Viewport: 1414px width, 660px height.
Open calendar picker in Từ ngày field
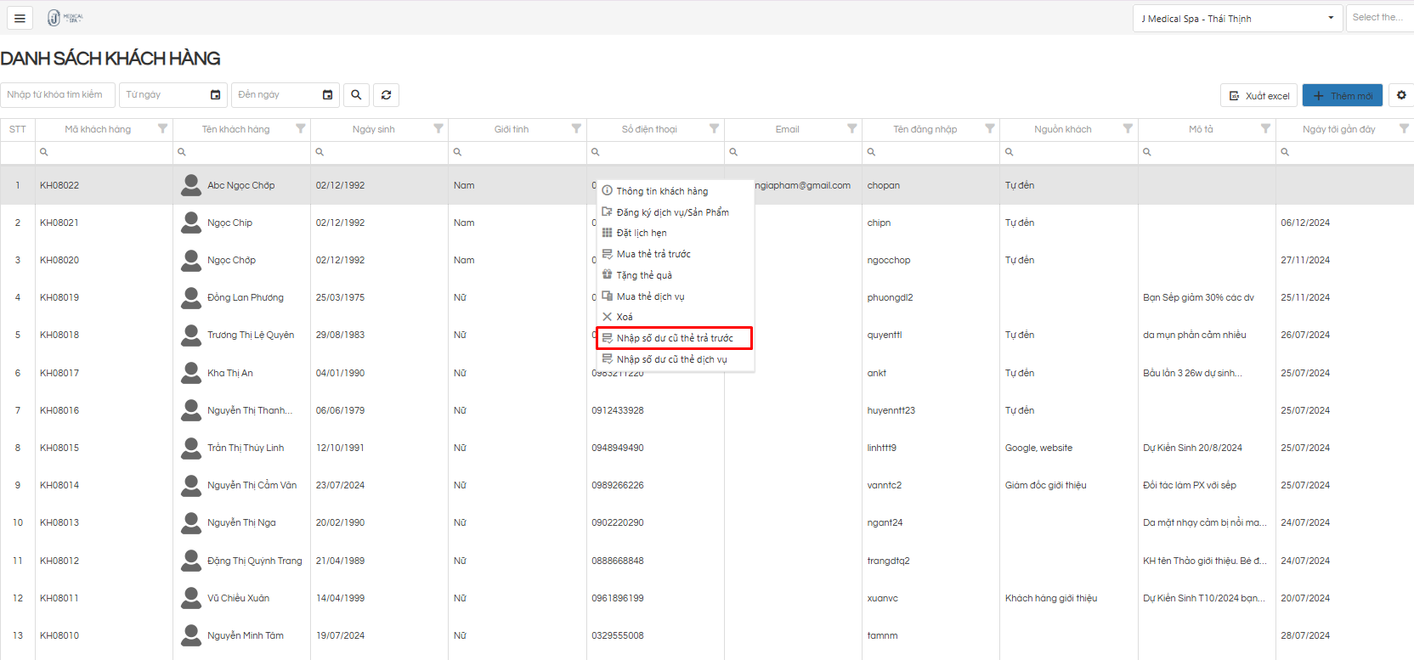pos(216,95)
